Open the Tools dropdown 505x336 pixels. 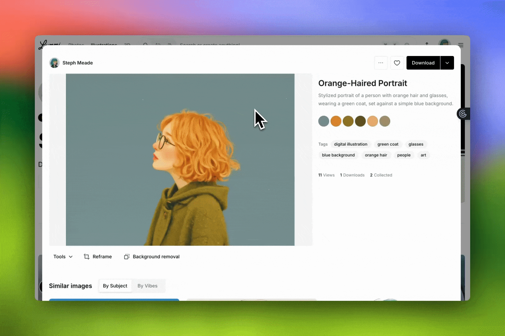point(63,257)
